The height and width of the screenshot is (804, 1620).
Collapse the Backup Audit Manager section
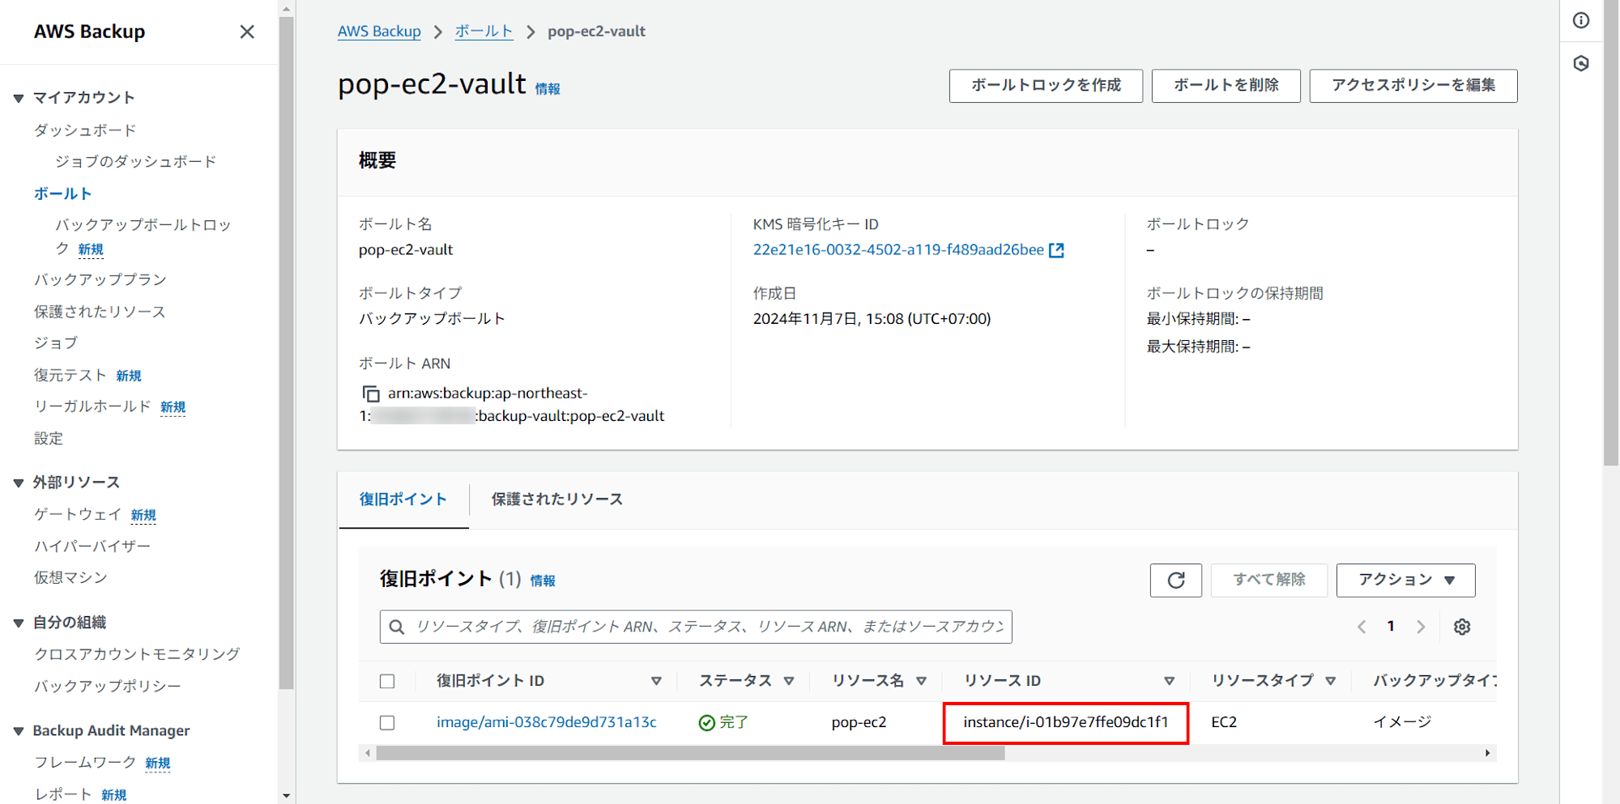coord(19,731)
